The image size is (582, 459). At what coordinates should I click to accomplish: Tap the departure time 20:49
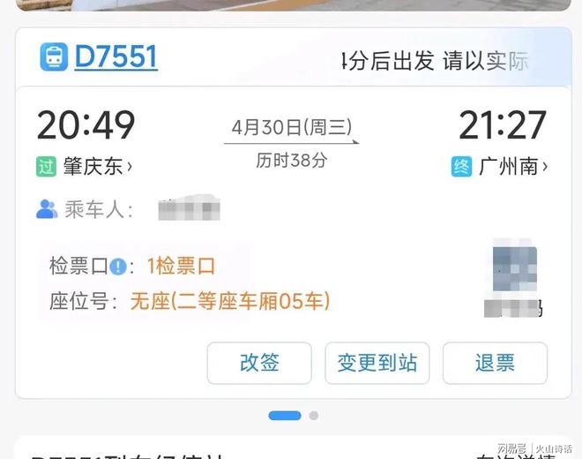pos(86,124)
